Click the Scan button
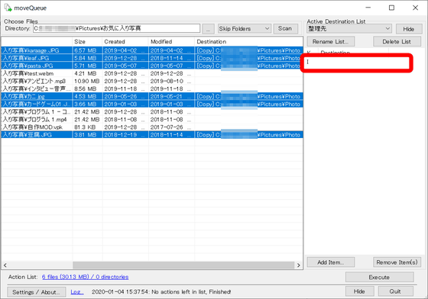 click(285, 28)
